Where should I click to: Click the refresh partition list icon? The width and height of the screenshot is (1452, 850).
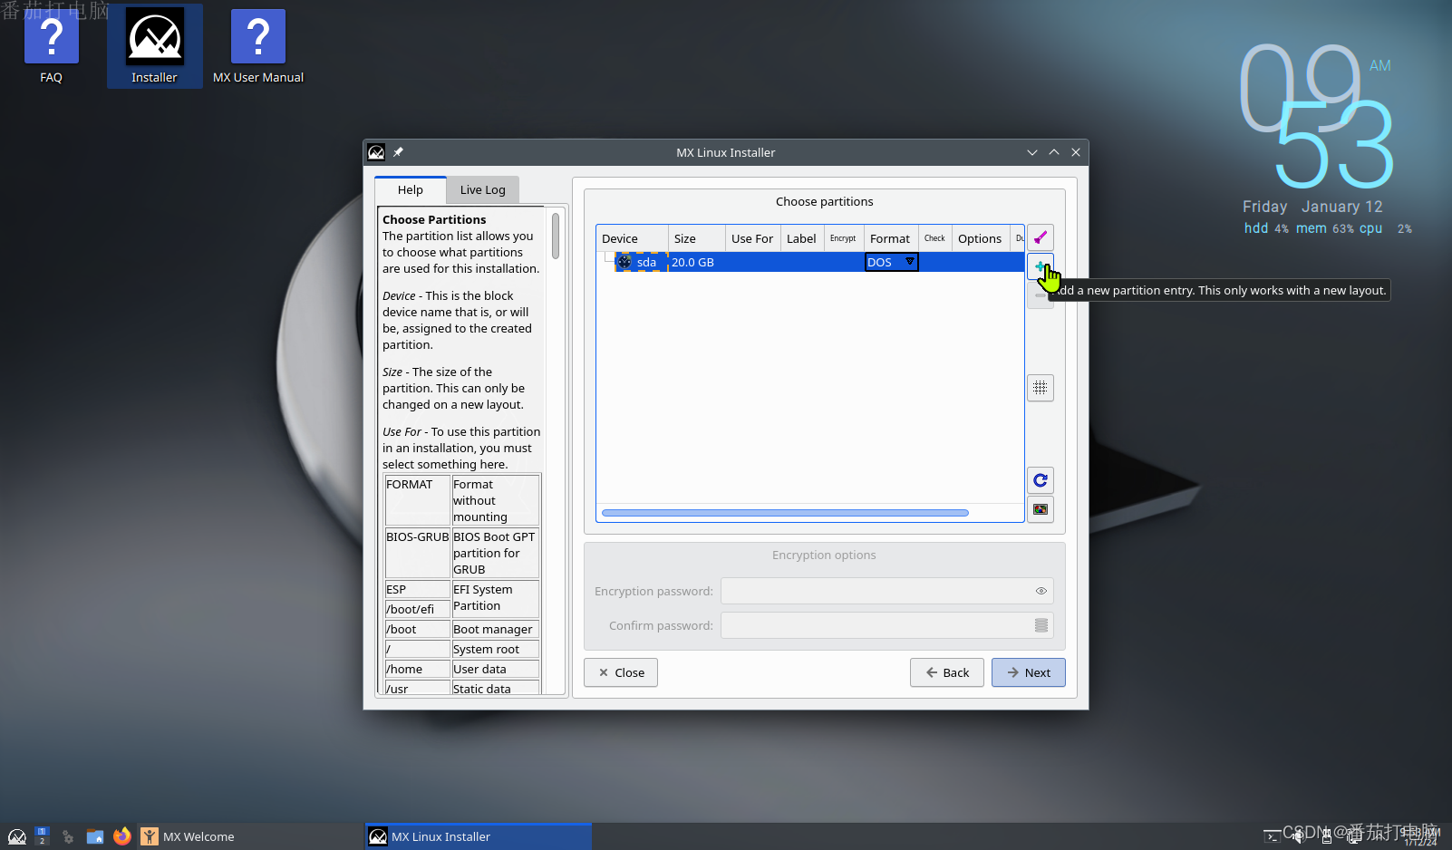coord(1041,480)
